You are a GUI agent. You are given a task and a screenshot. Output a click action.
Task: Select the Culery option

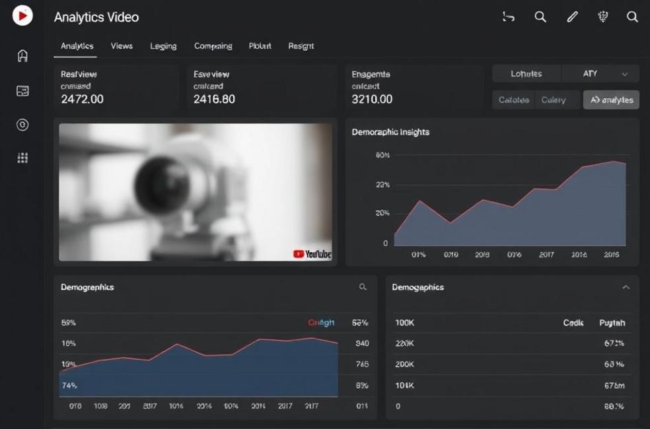[x=553, y=100]
